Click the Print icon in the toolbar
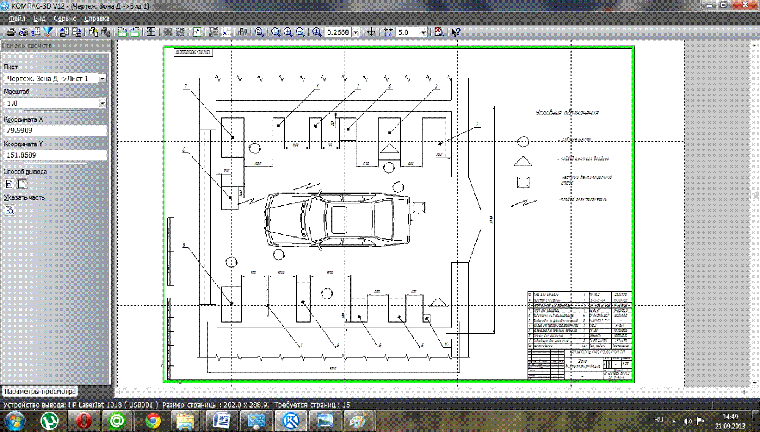 point(10,32)
